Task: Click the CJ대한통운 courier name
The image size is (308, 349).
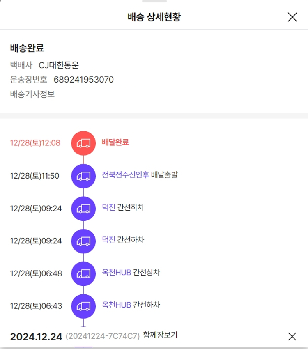Action: coord(59,65)
